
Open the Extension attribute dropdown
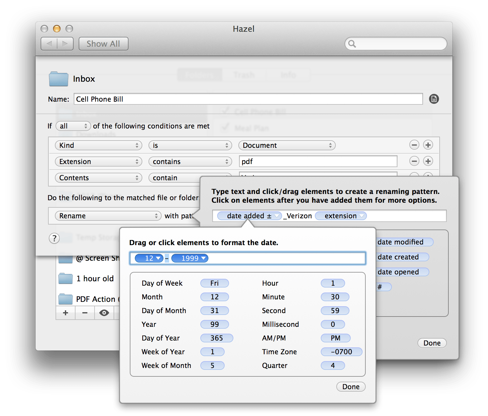pos(98,162)
